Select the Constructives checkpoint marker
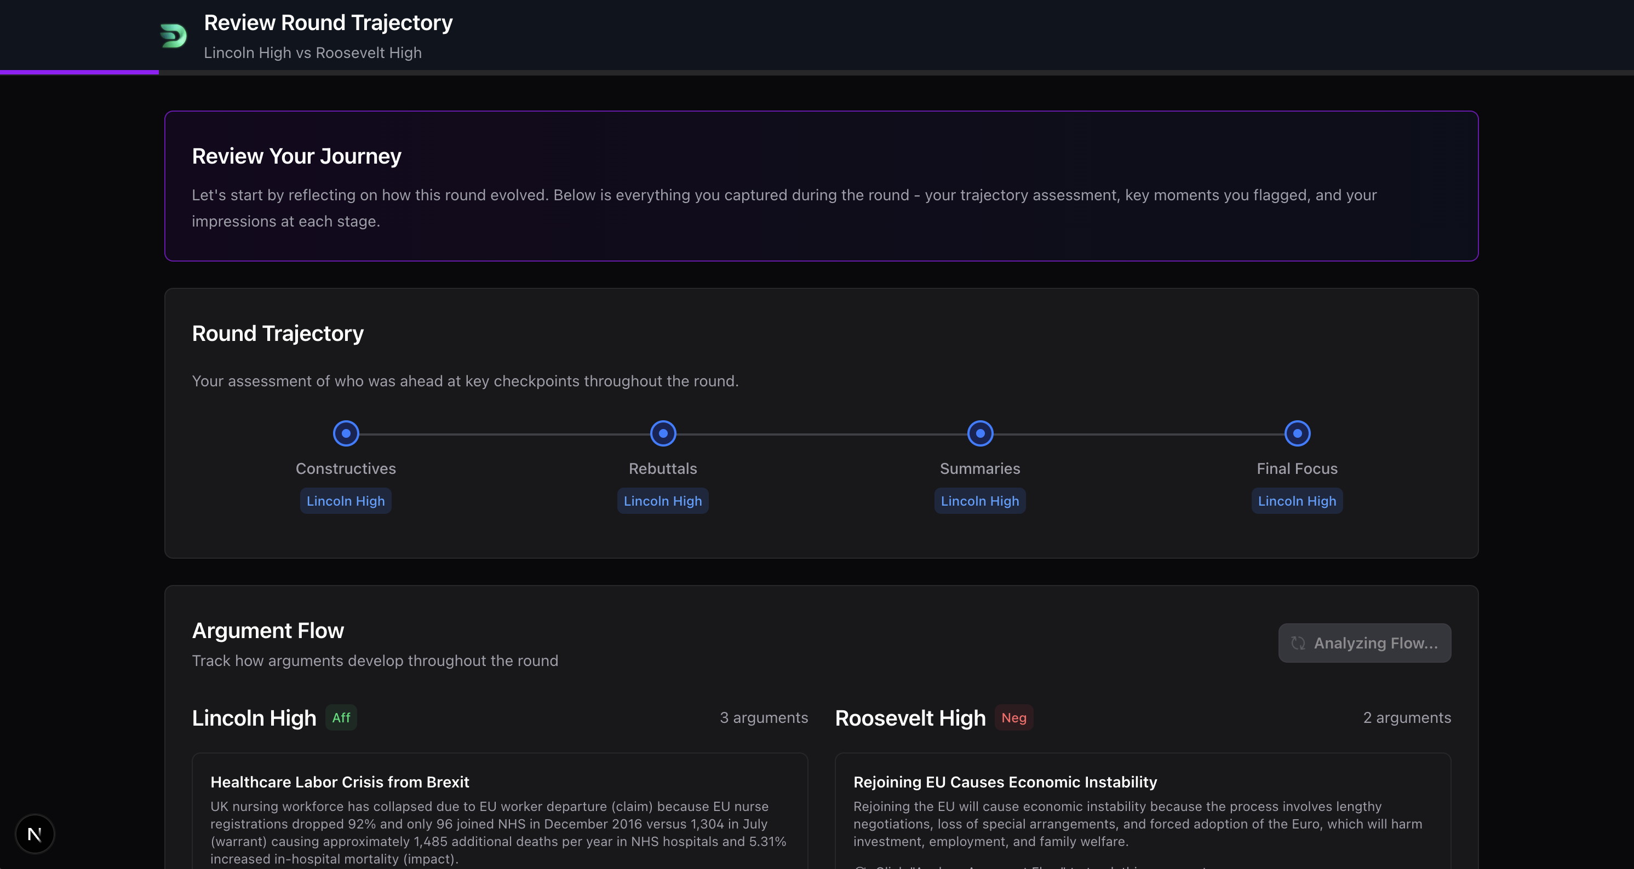Image resolution: width=1634 pixels, height=869 pixels. click(346, 433)
